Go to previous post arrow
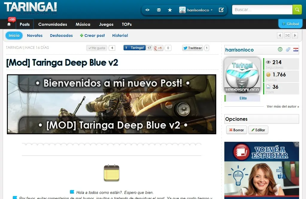This screenshot has height=199, width=306. coord(280,35)
